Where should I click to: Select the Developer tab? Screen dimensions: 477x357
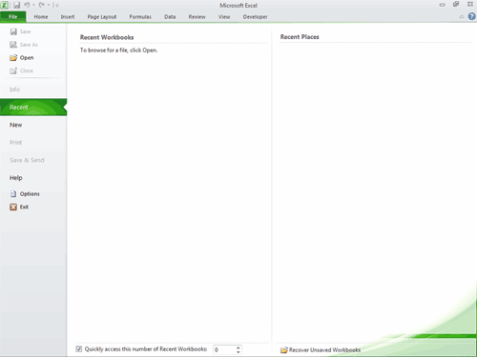[x=255, y=17]
